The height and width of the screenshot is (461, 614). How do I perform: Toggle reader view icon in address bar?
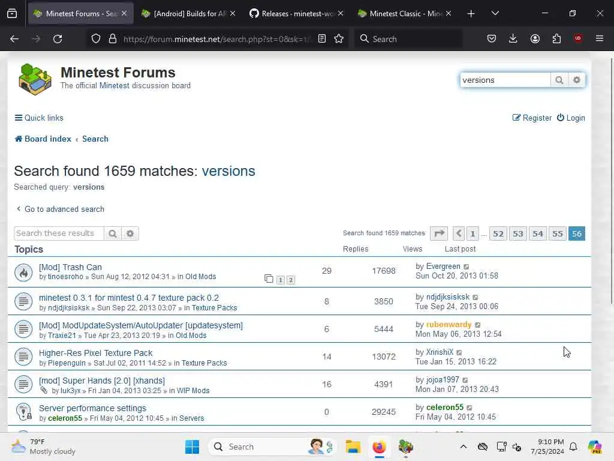pos(322,38)
